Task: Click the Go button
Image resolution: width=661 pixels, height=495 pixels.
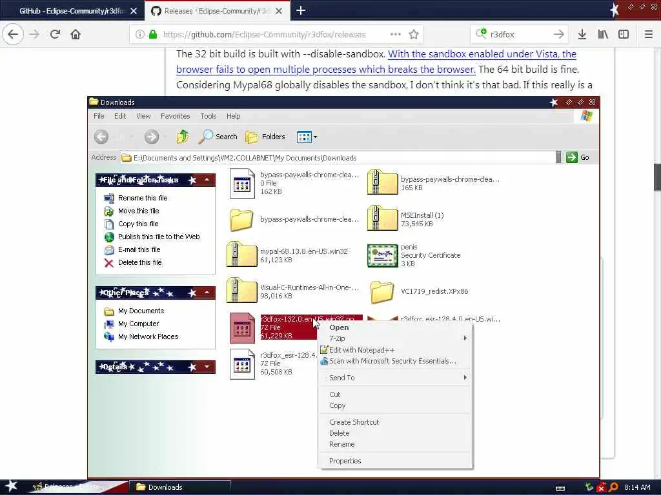Action: coord(578,157)
